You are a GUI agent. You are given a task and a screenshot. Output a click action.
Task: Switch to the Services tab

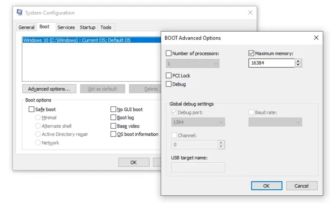66,27
